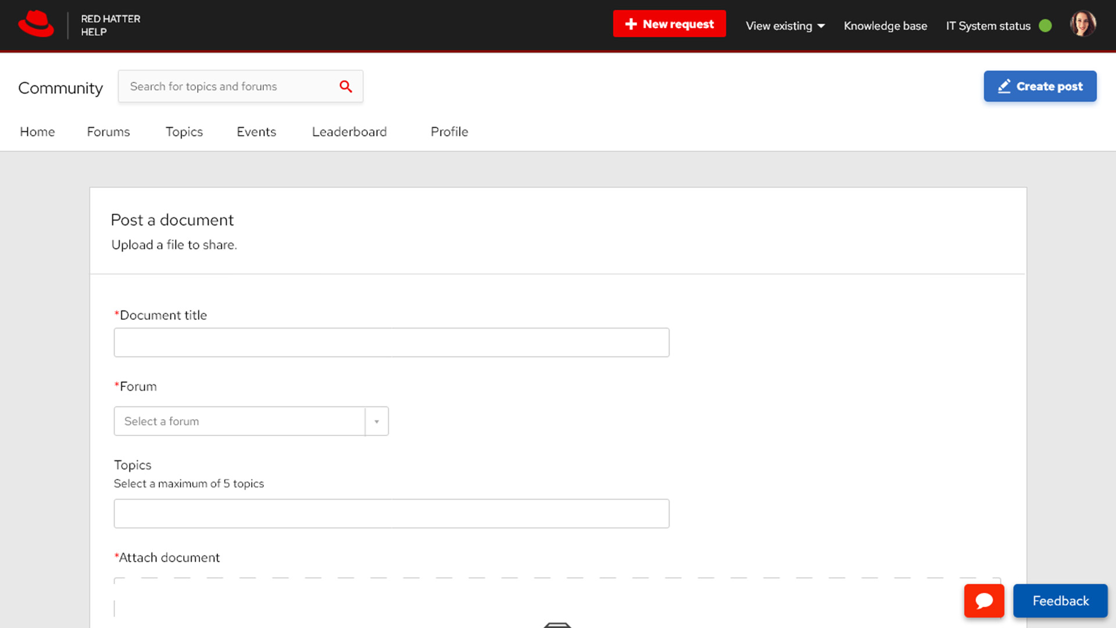
Task: Click the Create post button
Action: click(x=1040, y=86)
